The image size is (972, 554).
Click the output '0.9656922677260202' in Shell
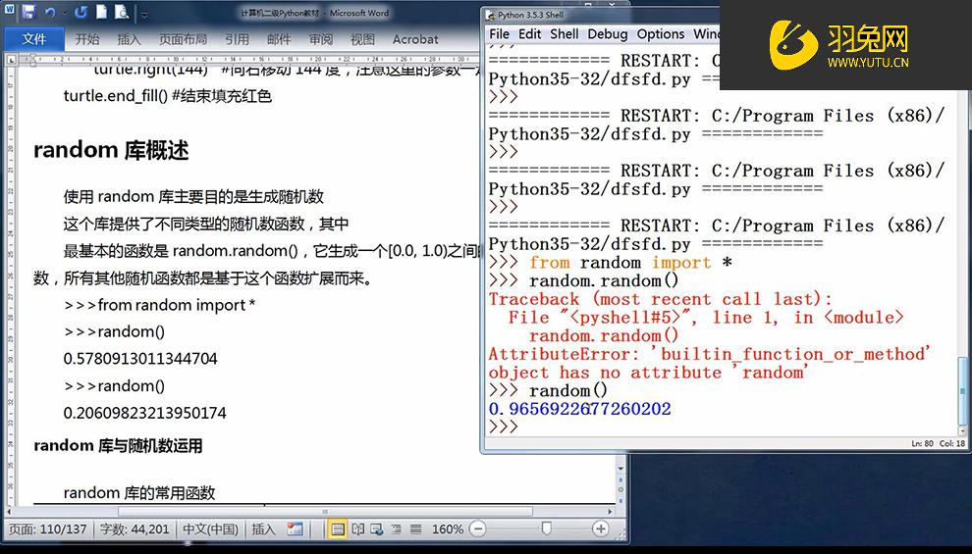pos(579,409)
